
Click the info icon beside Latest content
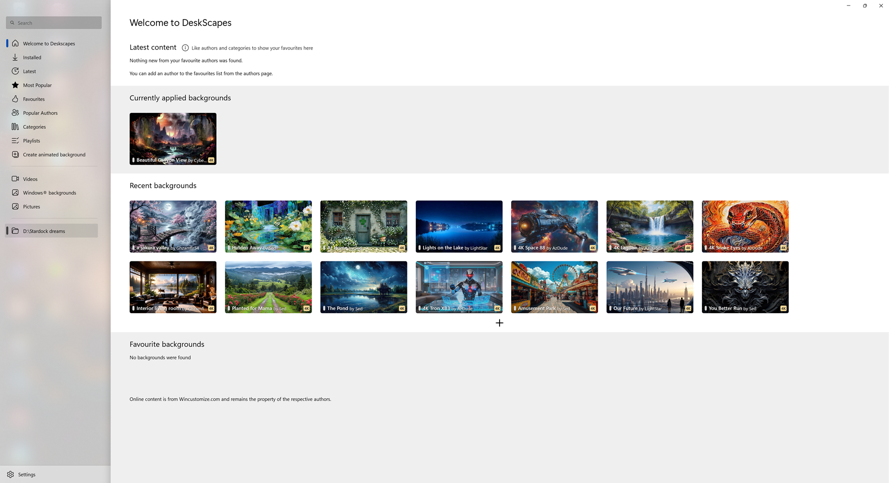point(185,48)
